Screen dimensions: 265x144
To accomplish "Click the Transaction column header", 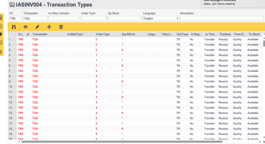I will coord(40,34).
